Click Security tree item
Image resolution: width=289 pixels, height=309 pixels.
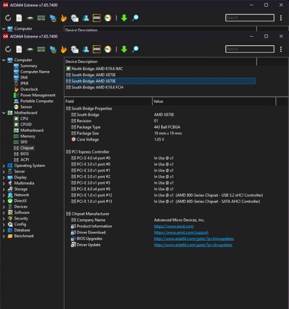(x=21, y=218)
